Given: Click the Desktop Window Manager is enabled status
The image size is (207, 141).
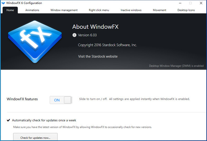Looking at the screenshot, I should [x=176, y=66].
